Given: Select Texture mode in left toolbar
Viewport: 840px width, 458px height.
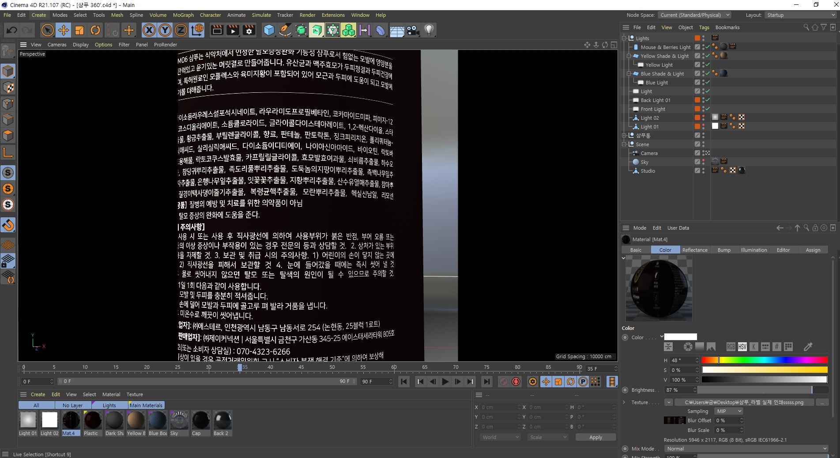Looking at the screenshot, I should point(8,87).
